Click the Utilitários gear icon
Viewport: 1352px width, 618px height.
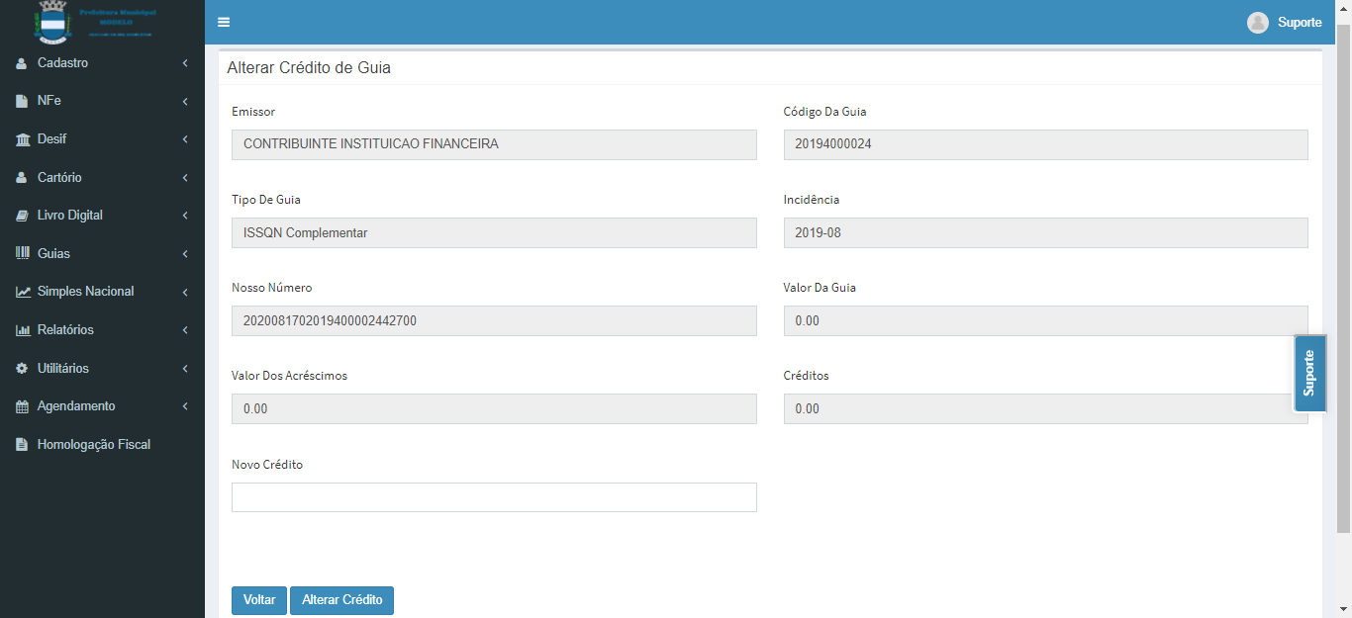click(22, 369)
